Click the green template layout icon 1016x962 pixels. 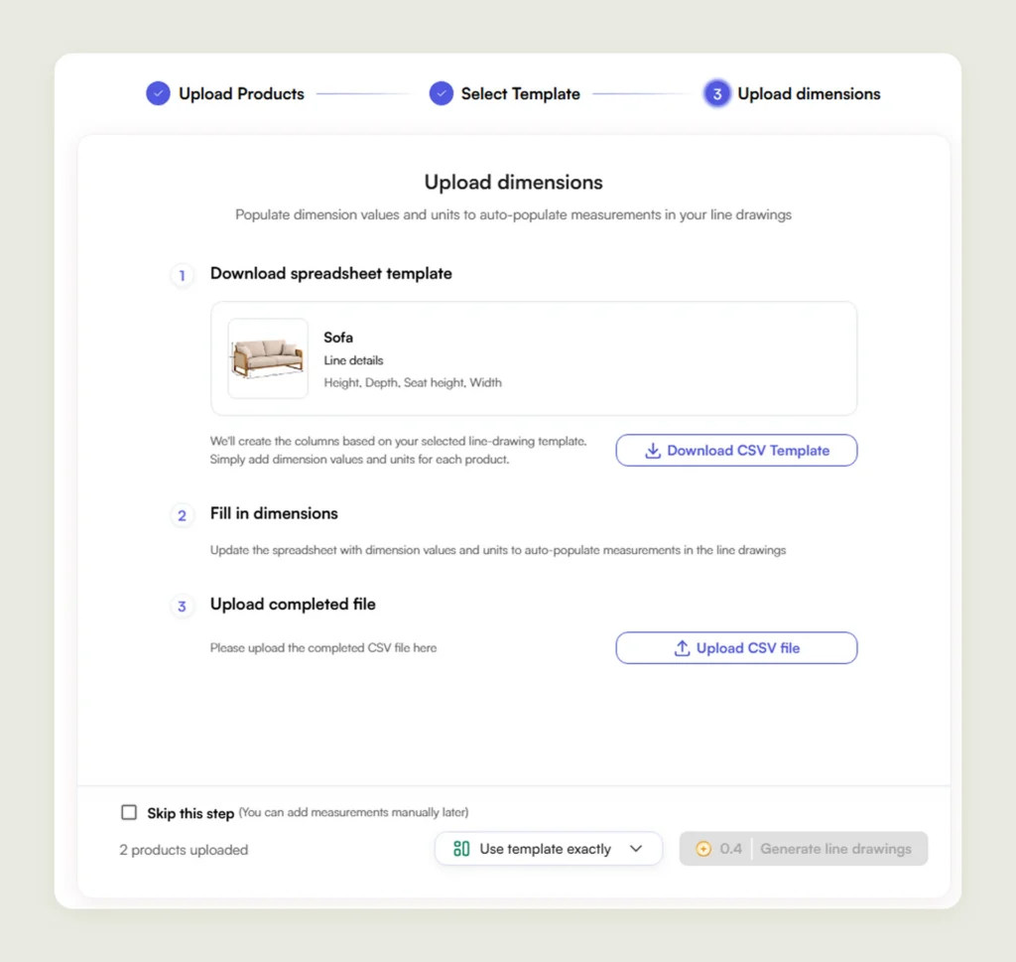[x=461, y=849]
